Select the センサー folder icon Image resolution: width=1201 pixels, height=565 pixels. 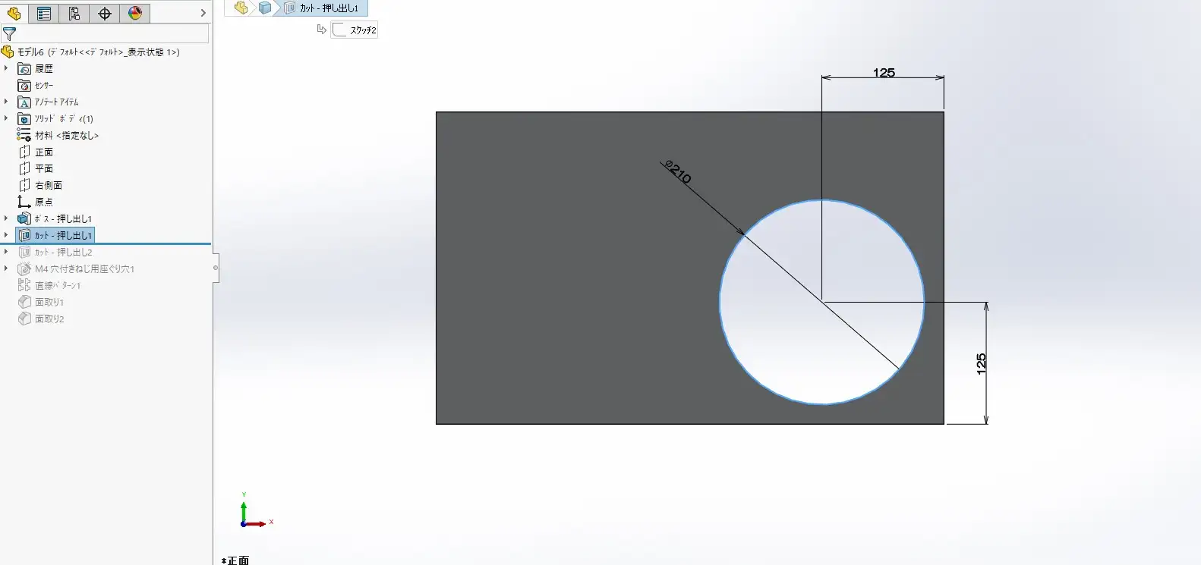(24, 86)
